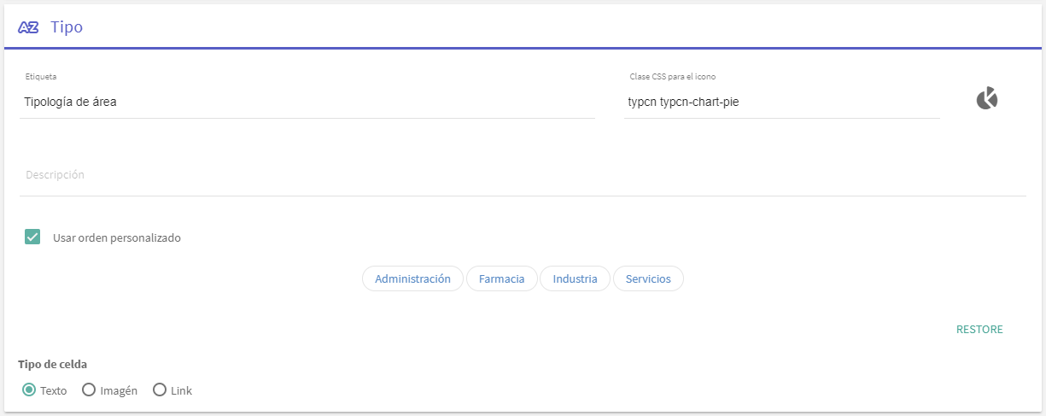This screenshot has width=1046, height=416.
Task: Pick the Industria chip
Action: coord(575,279)
